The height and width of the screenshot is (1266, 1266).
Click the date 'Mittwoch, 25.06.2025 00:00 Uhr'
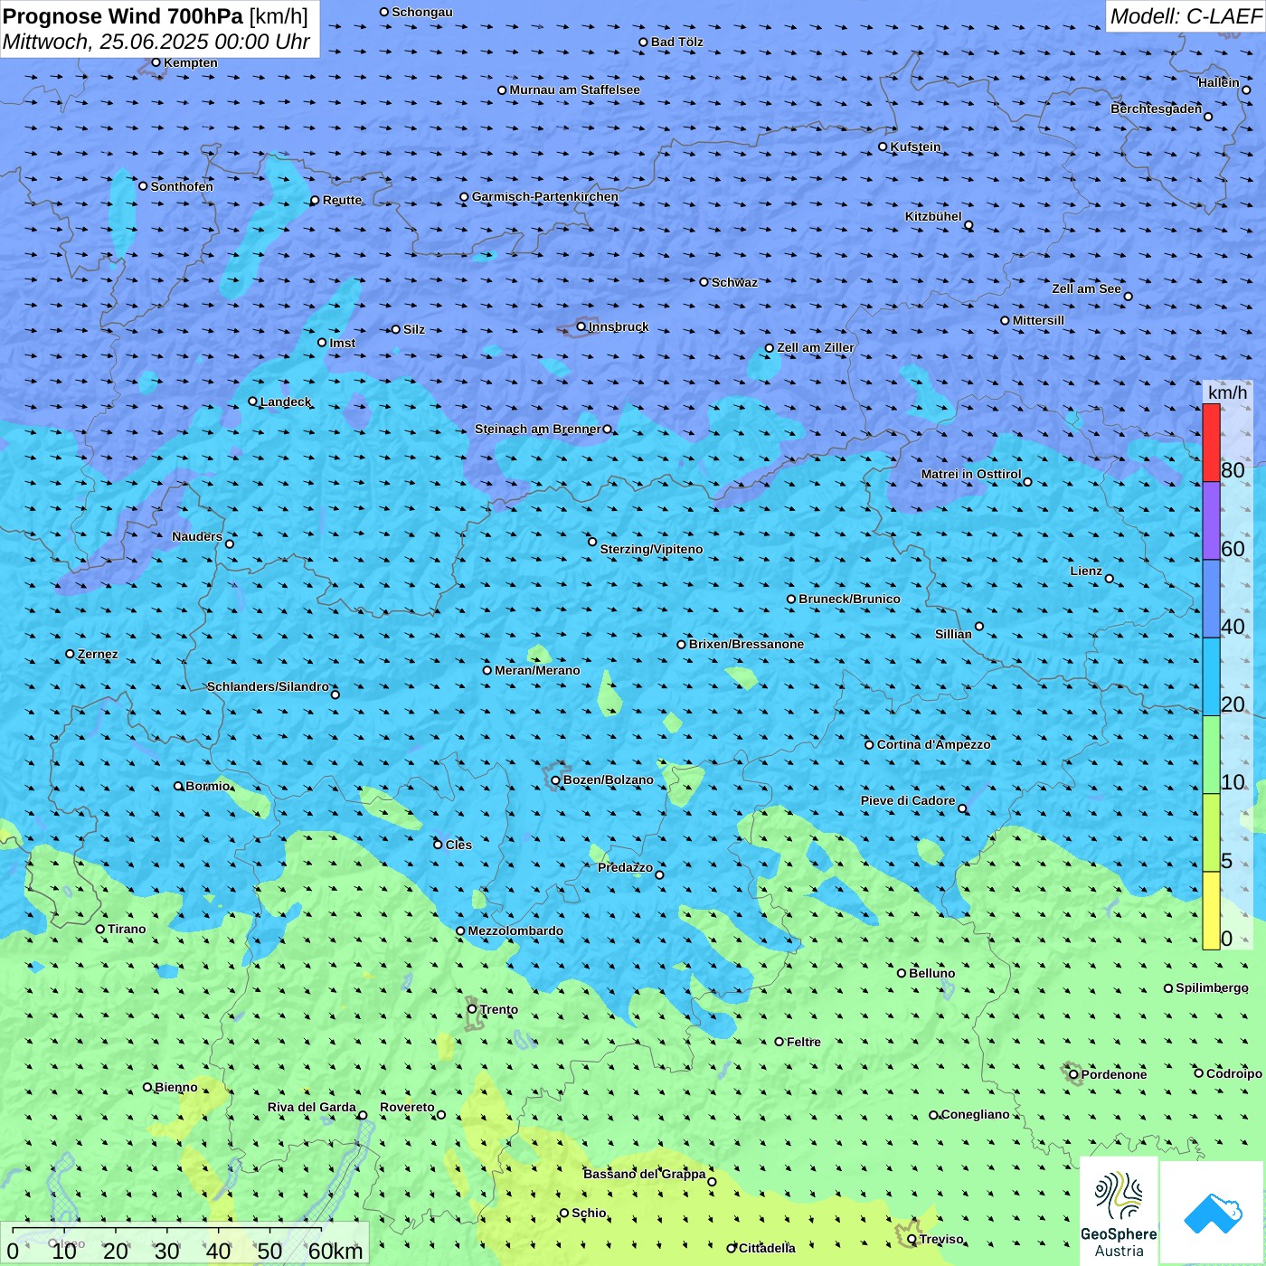tap(156, 42)
